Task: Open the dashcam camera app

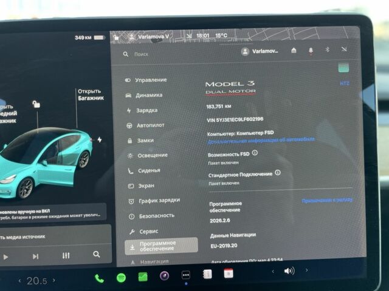Action: point(164,276)
